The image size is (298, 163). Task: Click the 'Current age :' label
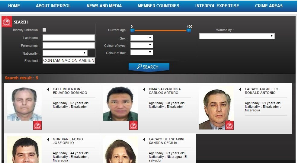(x=118, y=30)
